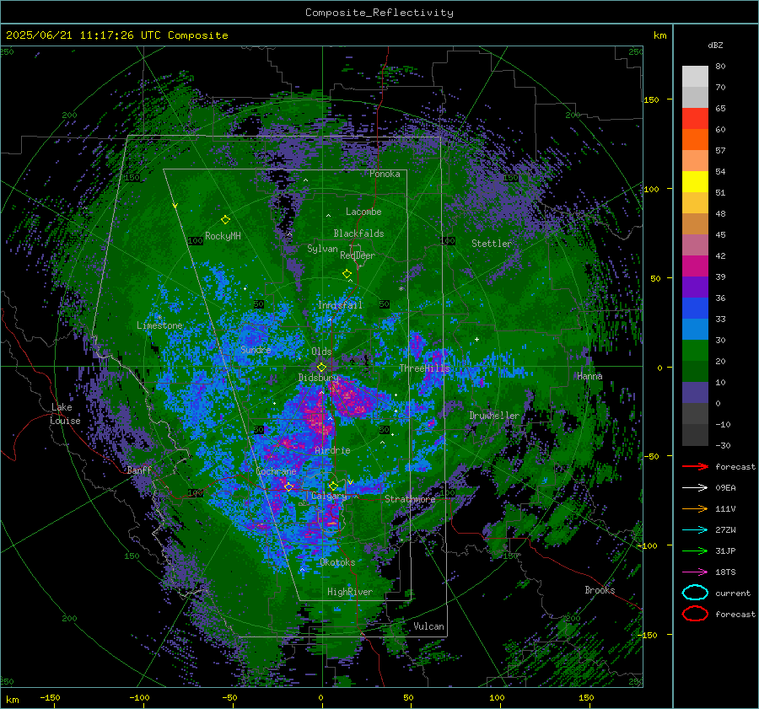Click the yellow diamond marker above Didsbury
Screen dimensions: 759x709
[321, 368]
